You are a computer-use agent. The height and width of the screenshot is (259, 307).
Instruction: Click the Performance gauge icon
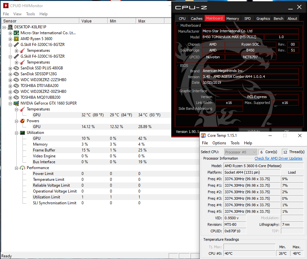23,168
